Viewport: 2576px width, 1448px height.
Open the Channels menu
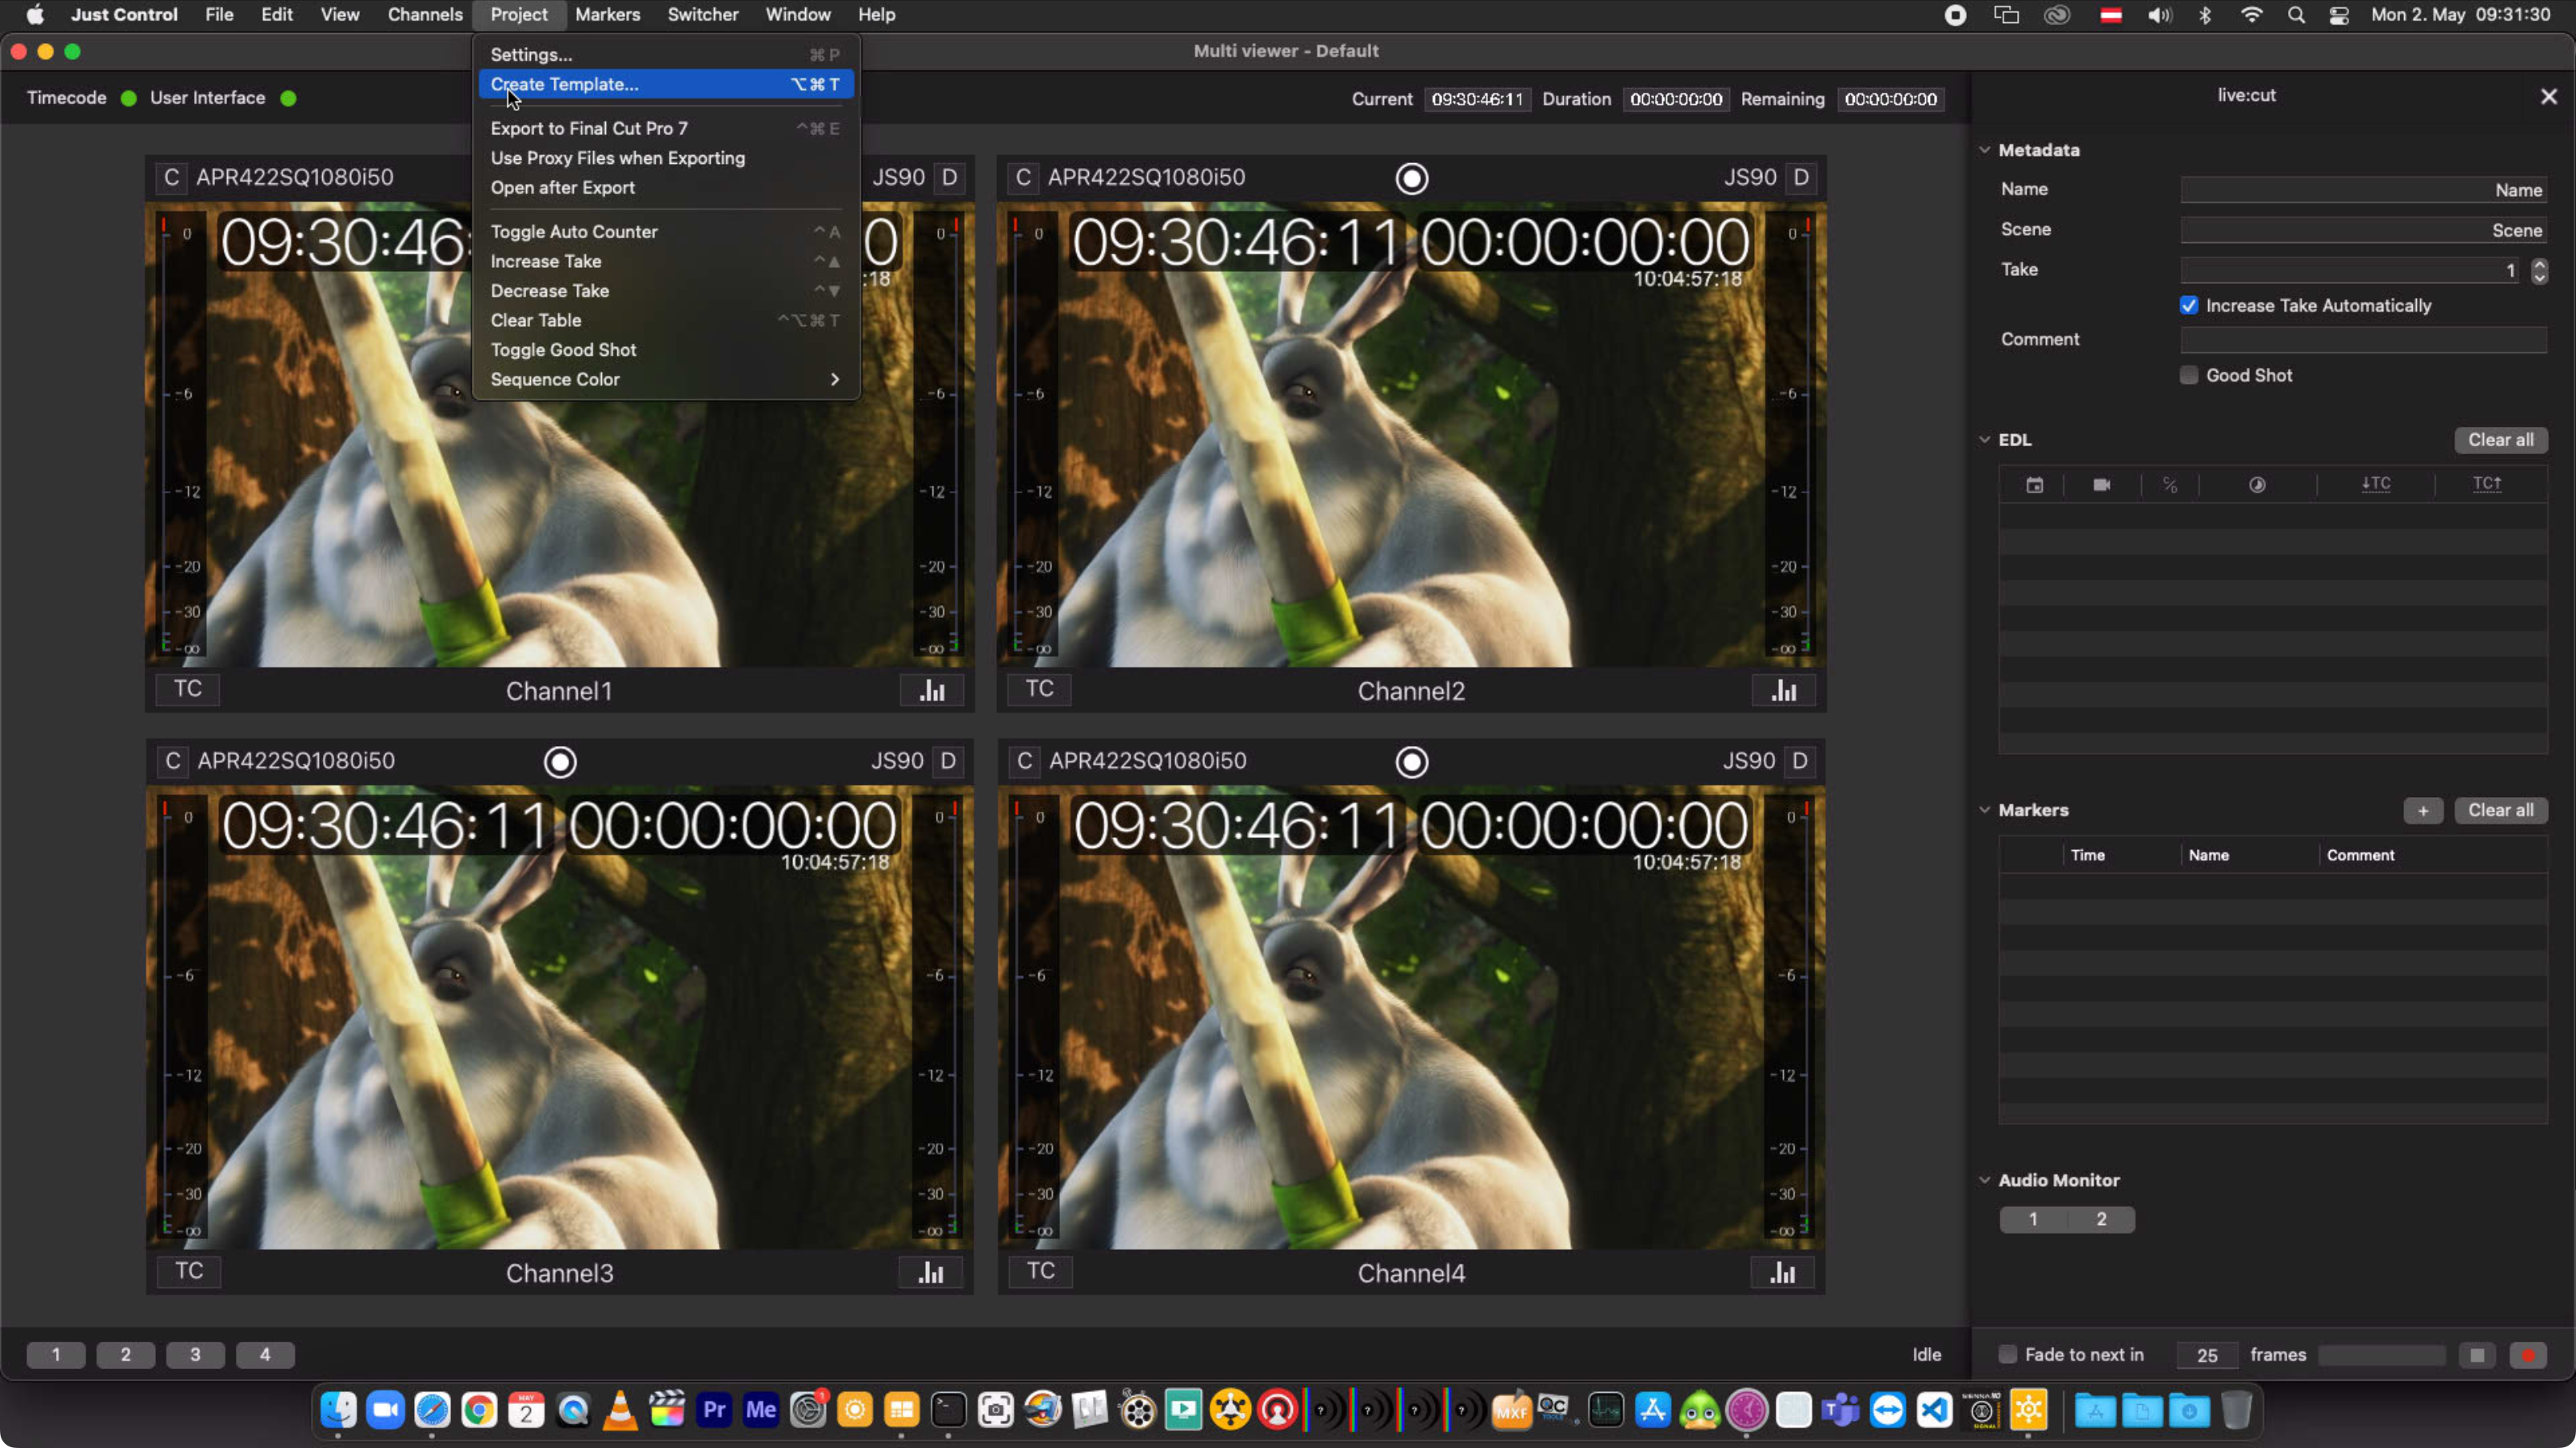[x=425, y=15]
